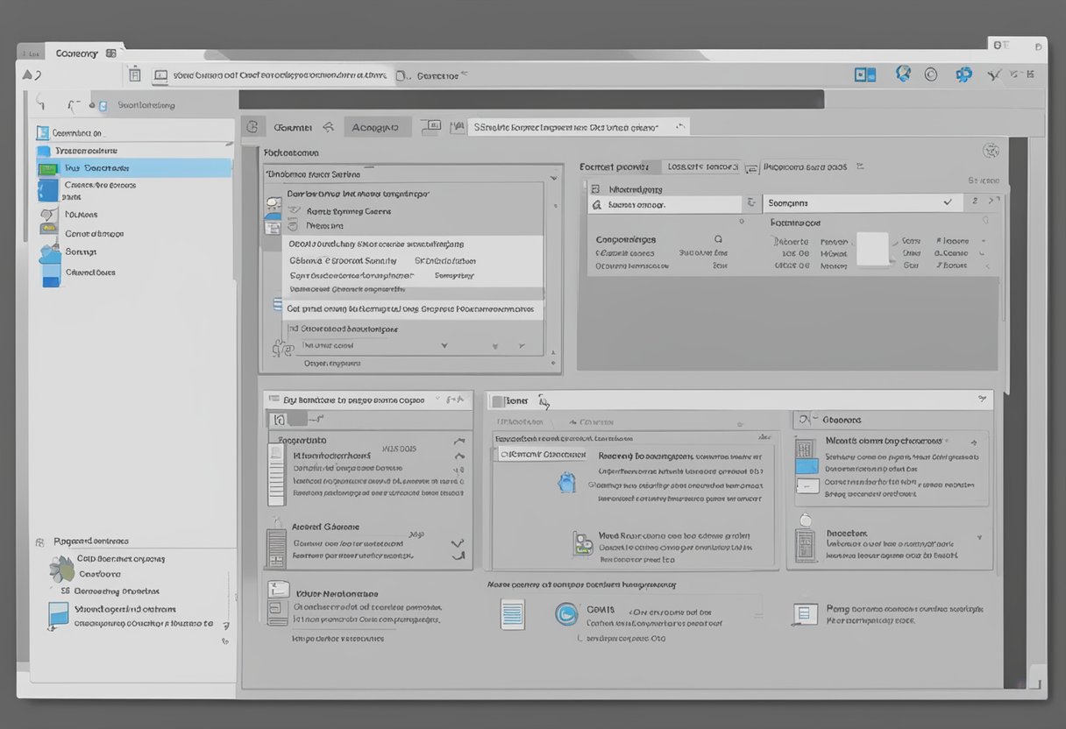Click the round blue icon beside Covis
Screen dimensions: 1066x729
pyautogui.click(x=566, y=614)
